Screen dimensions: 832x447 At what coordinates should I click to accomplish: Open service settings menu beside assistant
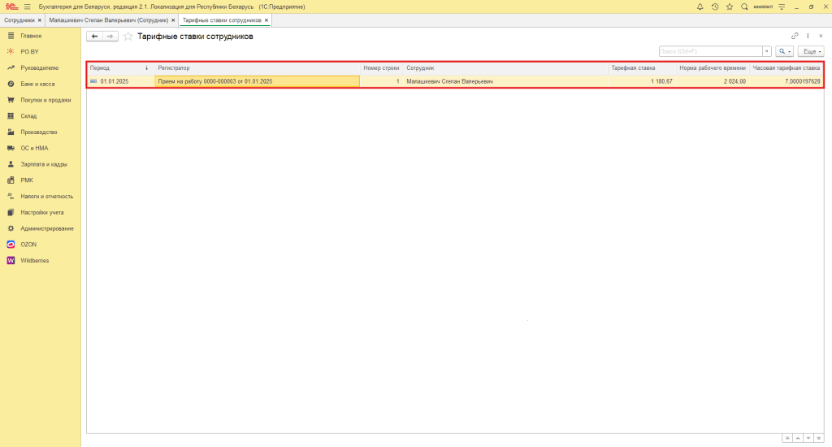pos(782,7)
